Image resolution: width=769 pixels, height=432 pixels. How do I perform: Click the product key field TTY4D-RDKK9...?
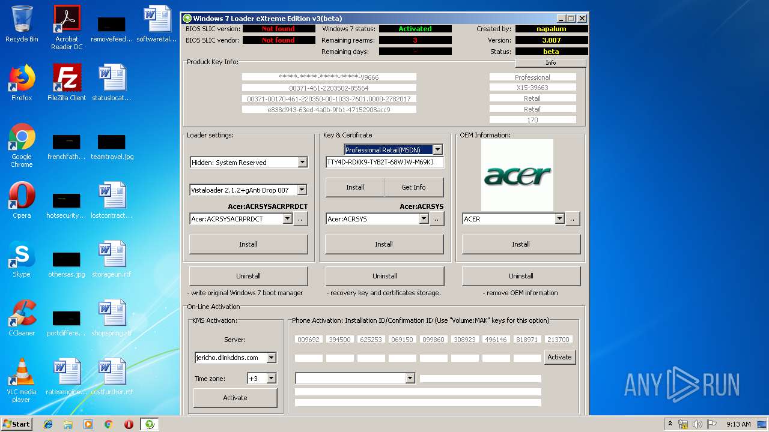[x=384, y=162]
